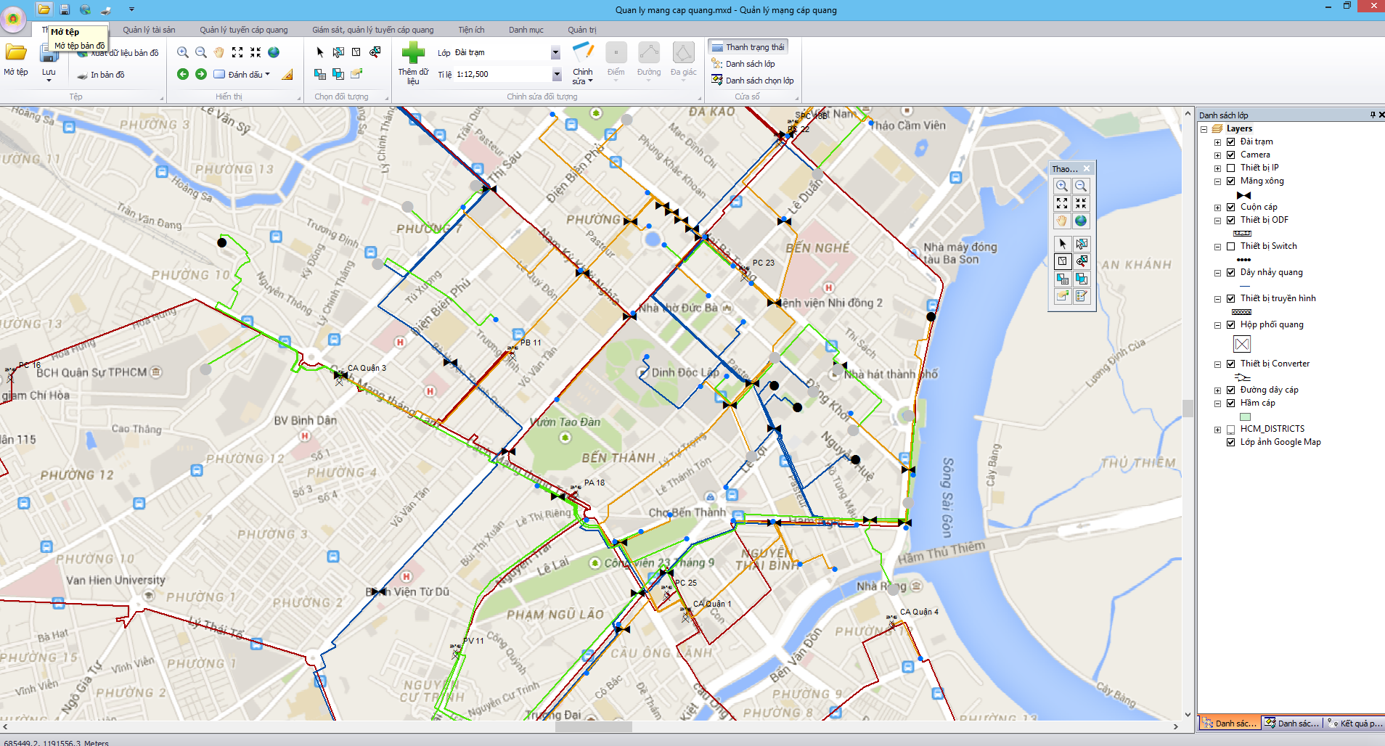Go to previous extent green arrow
The width and height of the screenshot is (1385, 746).
(183, 74)
